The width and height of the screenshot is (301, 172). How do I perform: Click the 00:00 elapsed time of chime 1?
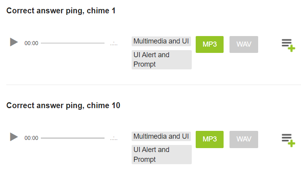click(x=31, y=43)
